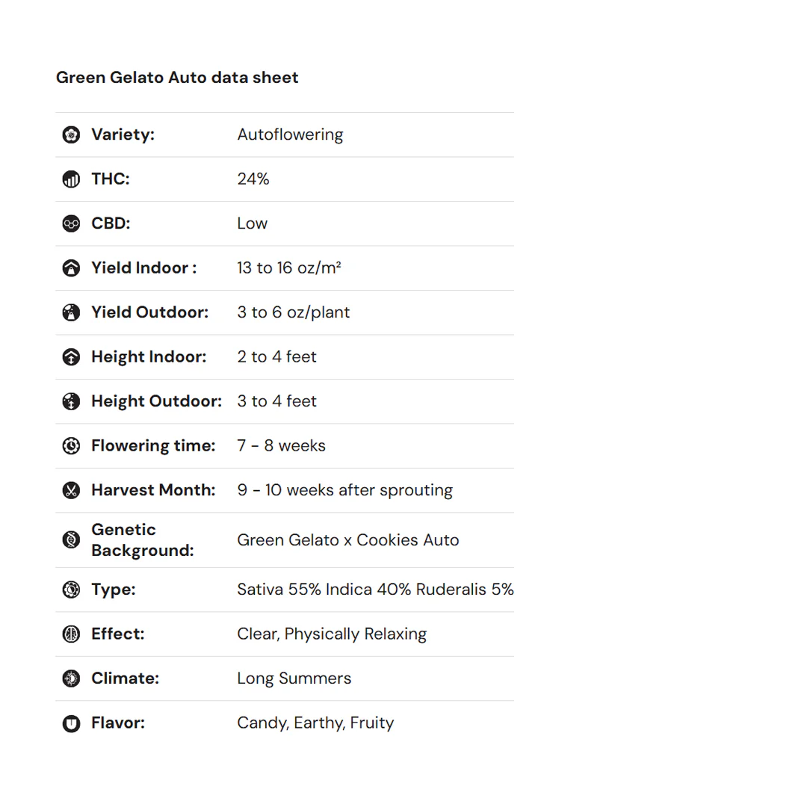Image resolution: width=807 pixels, height=807 pixels.
Task: Click the Yield Outdoor row icon
Action: pos(71,312)
